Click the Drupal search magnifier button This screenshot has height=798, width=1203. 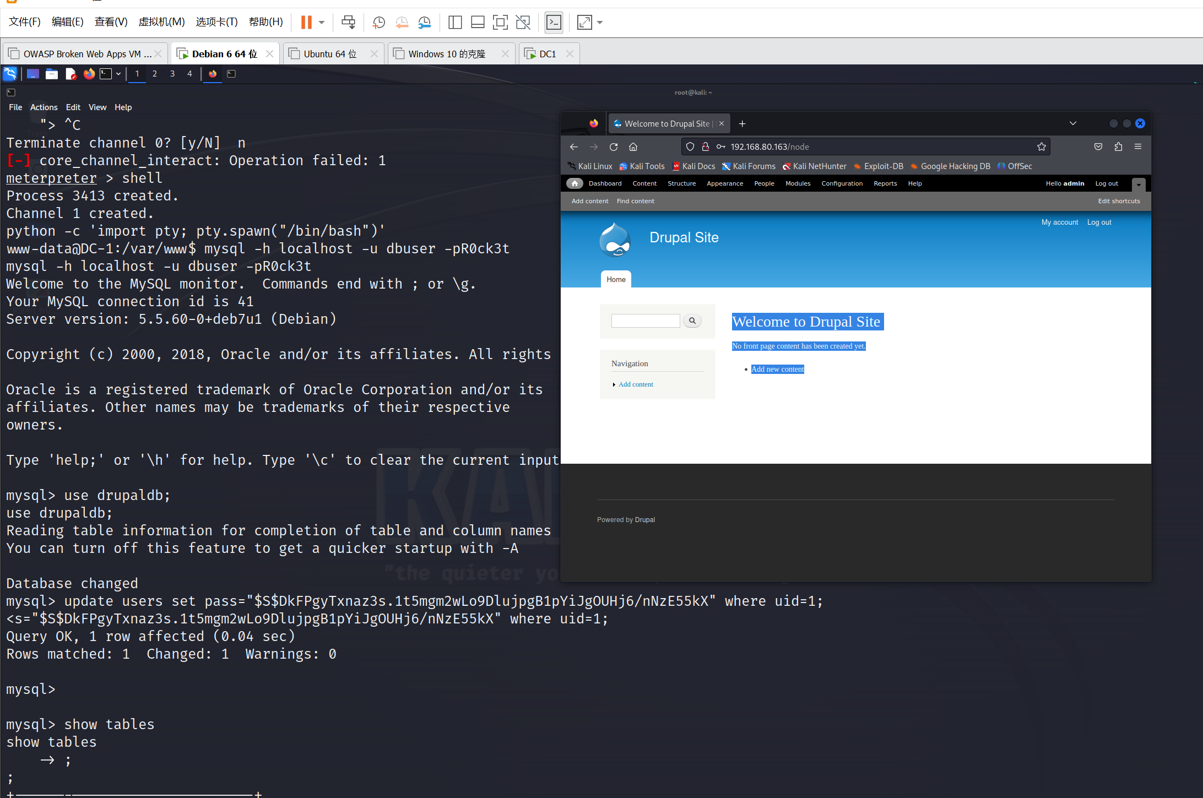click(692, 321)
